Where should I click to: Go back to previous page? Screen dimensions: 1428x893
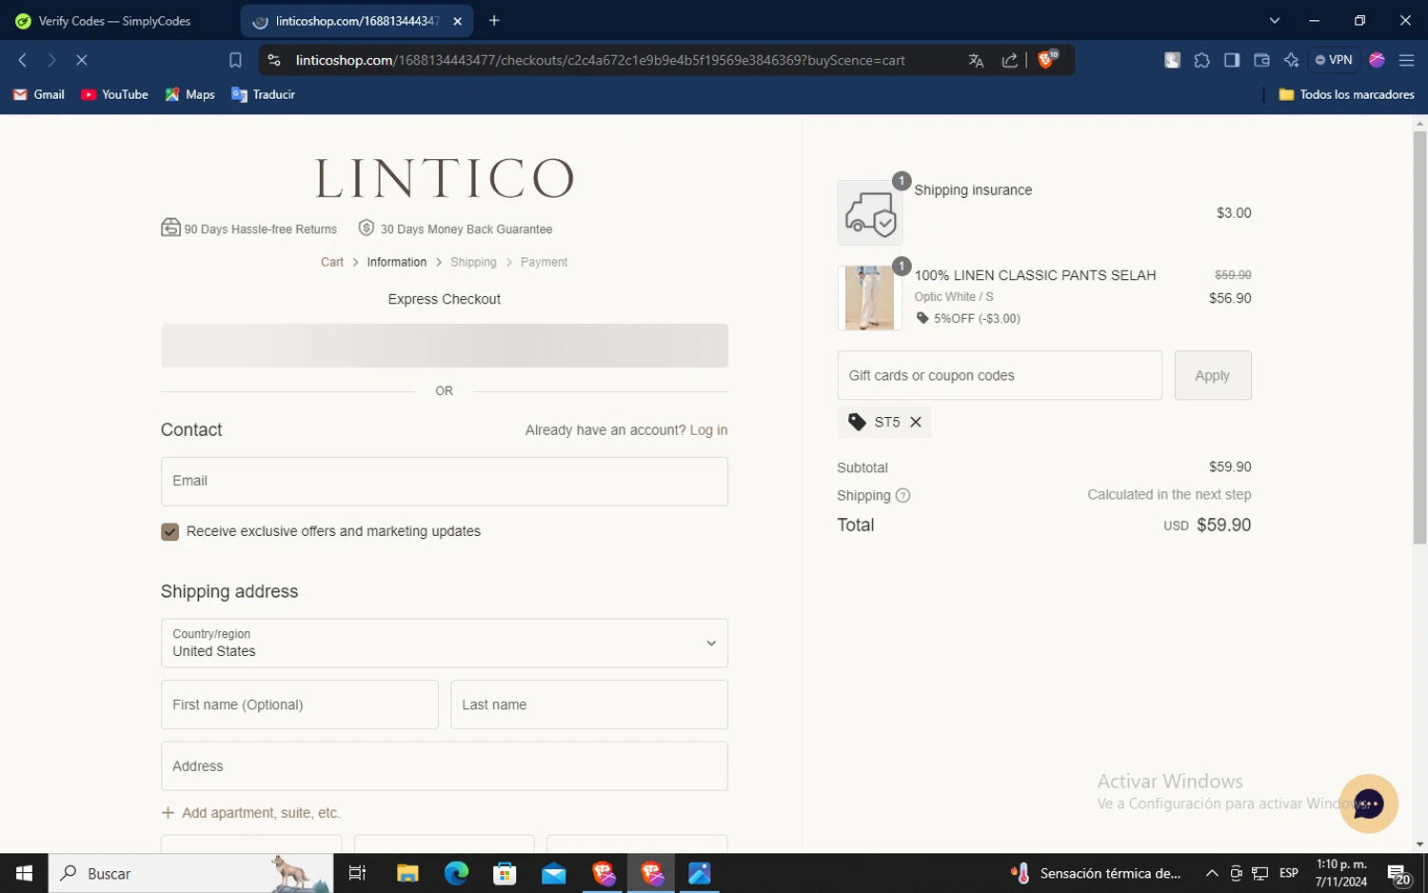click(x=23, y=60)
